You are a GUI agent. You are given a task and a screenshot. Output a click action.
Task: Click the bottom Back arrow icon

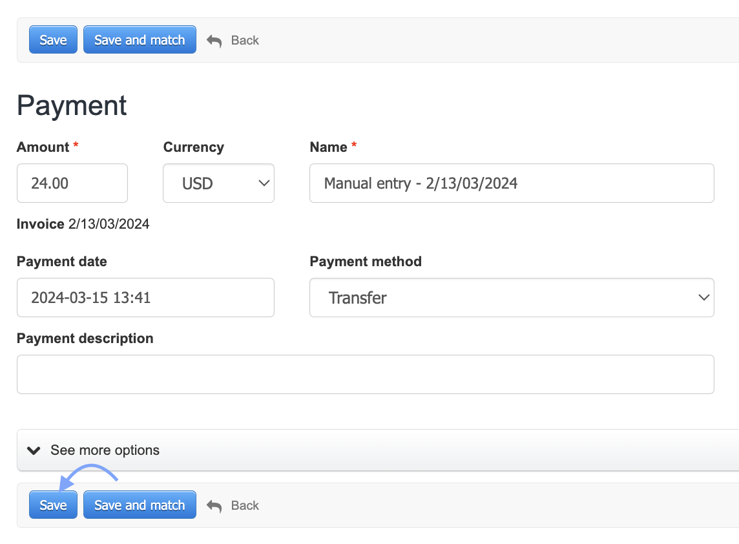pos(214,506)
